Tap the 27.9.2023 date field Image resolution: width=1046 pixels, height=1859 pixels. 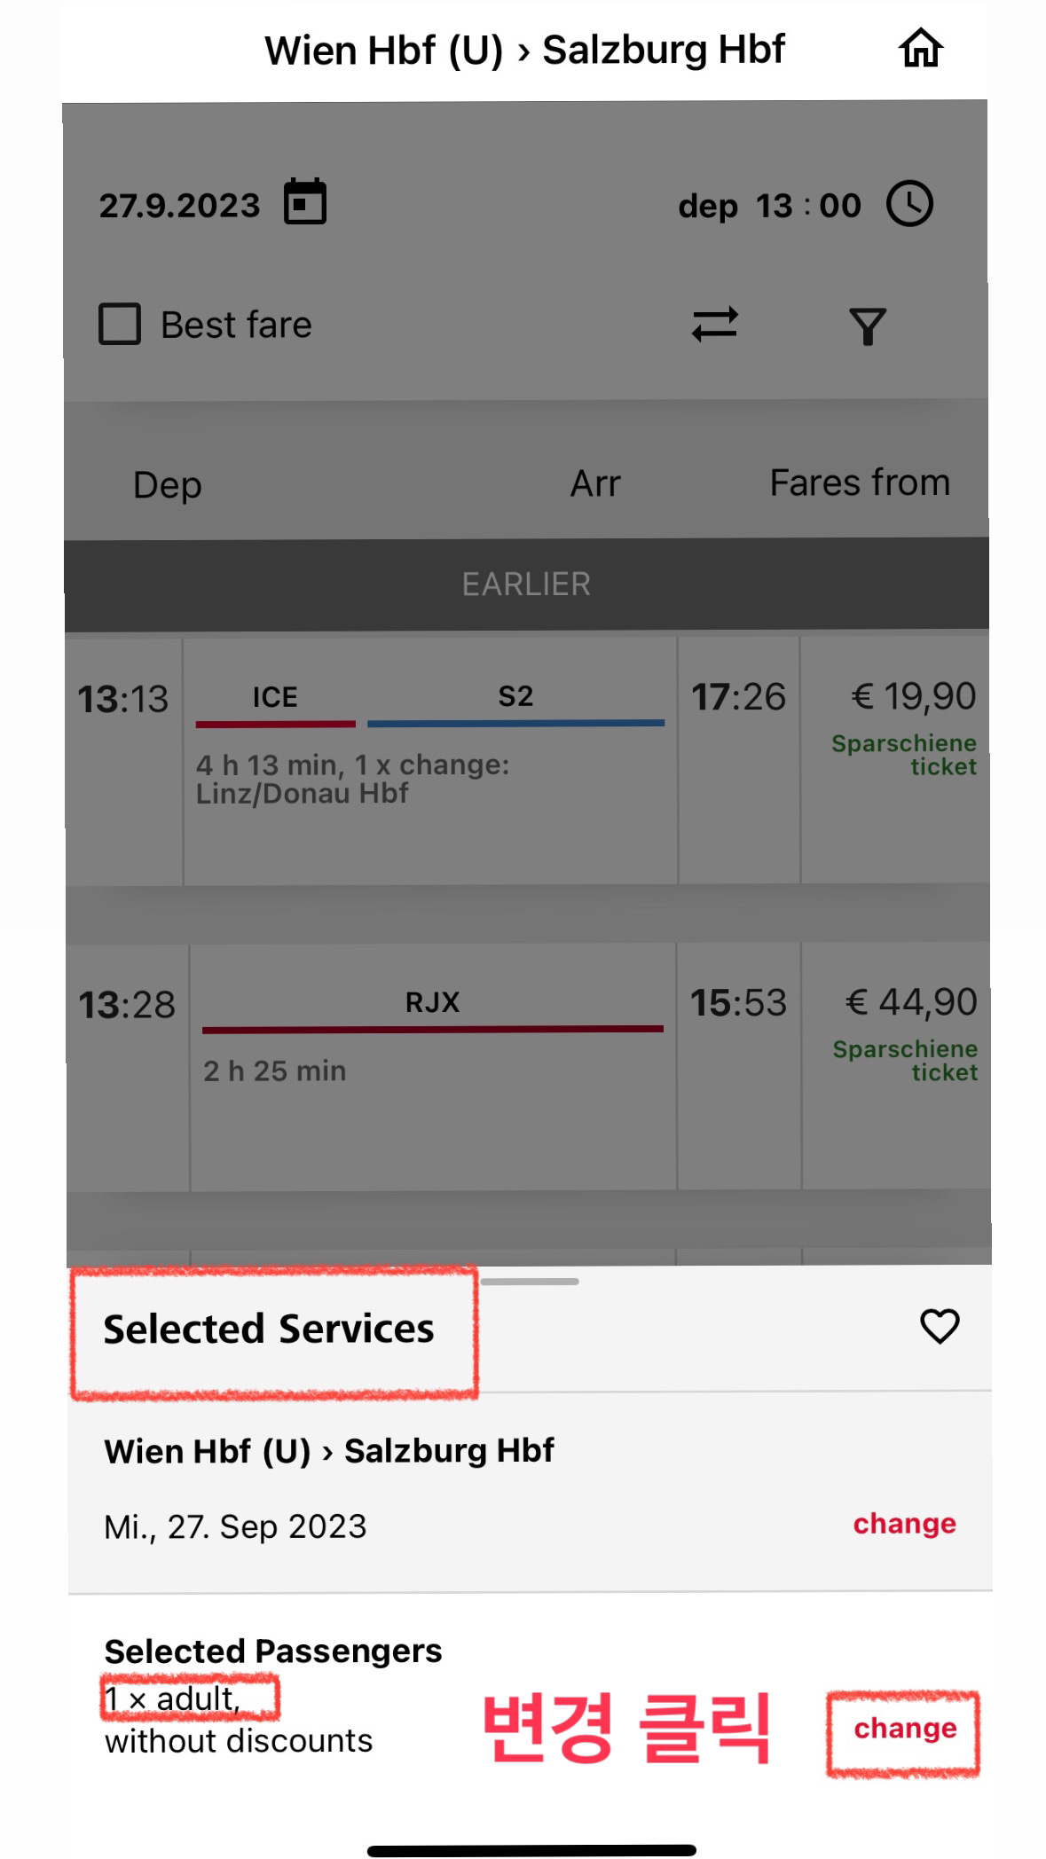click(180, 206)
